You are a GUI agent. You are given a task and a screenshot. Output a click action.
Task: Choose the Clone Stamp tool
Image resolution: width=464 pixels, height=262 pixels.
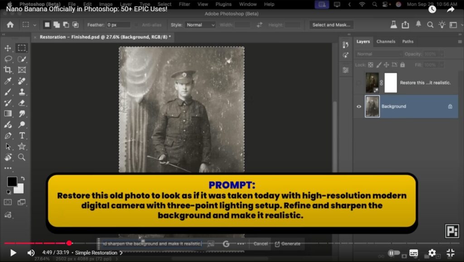pos(22,92)
